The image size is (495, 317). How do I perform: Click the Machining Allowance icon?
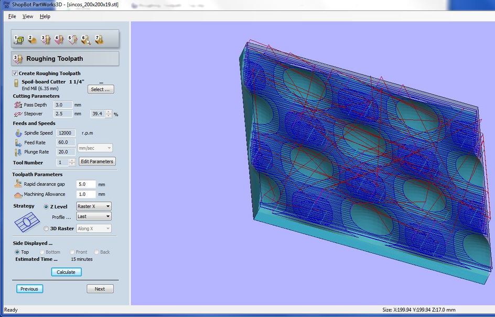(18, 194)
